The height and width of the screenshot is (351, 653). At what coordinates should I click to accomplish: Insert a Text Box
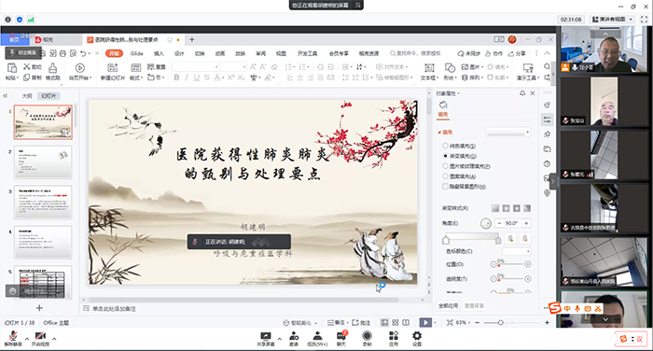click(428, 71)
